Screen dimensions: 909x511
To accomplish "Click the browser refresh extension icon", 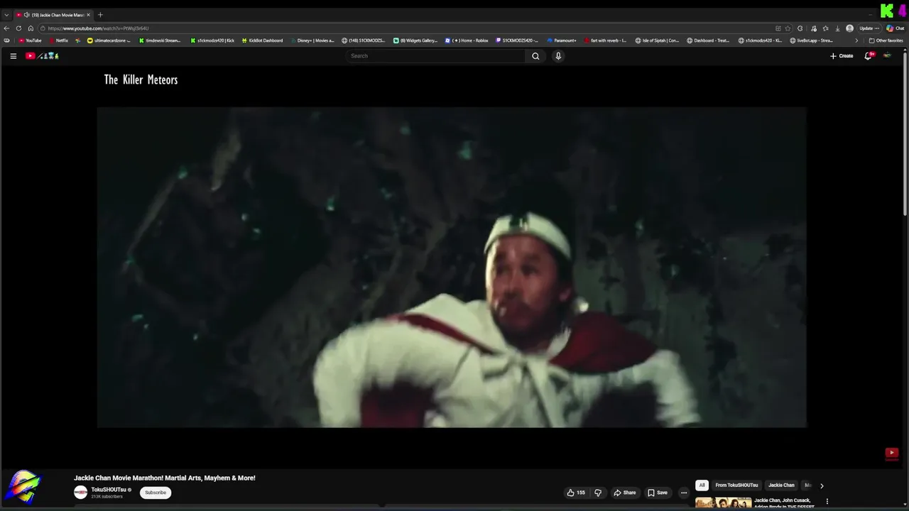I will pyautogui.click(x=800, y=28).
